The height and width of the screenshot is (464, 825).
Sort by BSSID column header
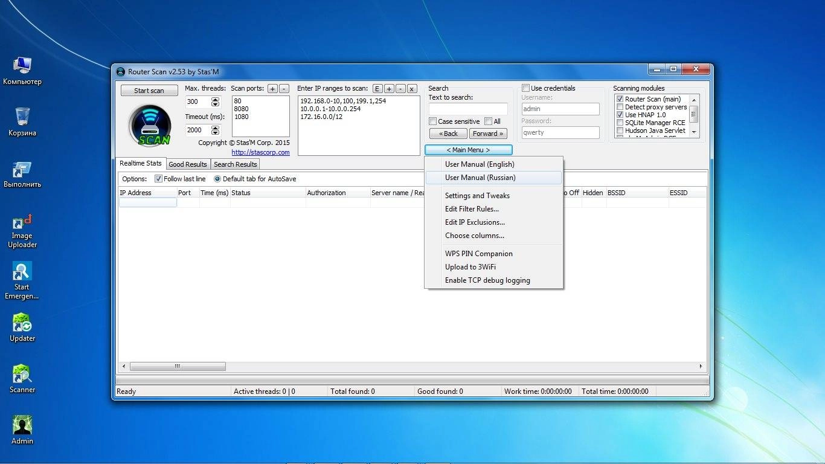(x=637, y=193)
